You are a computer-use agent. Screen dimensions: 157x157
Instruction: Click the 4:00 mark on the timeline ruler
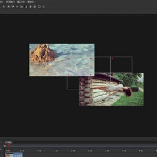tap(141, 151)
